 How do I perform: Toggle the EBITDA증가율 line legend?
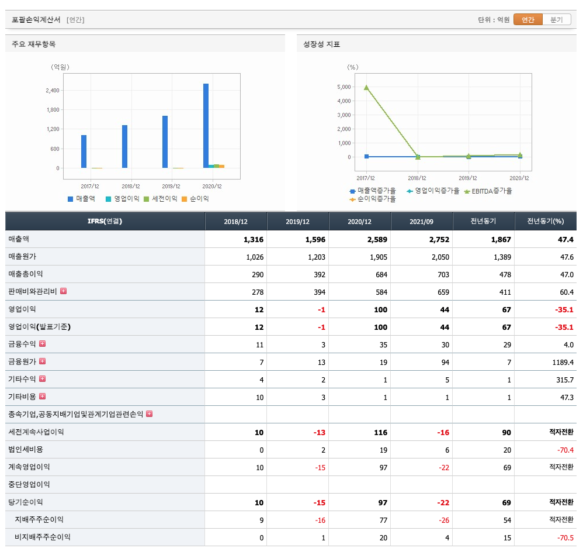pyautogui.click(x=488, y=191)
